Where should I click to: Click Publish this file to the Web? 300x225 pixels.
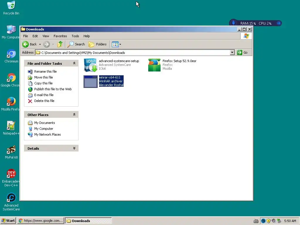click(53, 89)
